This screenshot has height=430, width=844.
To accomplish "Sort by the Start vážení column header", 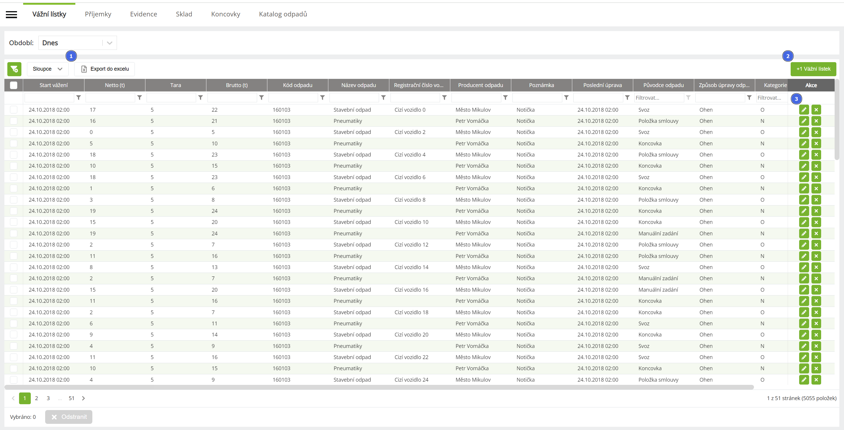I will tap(53, 85).
